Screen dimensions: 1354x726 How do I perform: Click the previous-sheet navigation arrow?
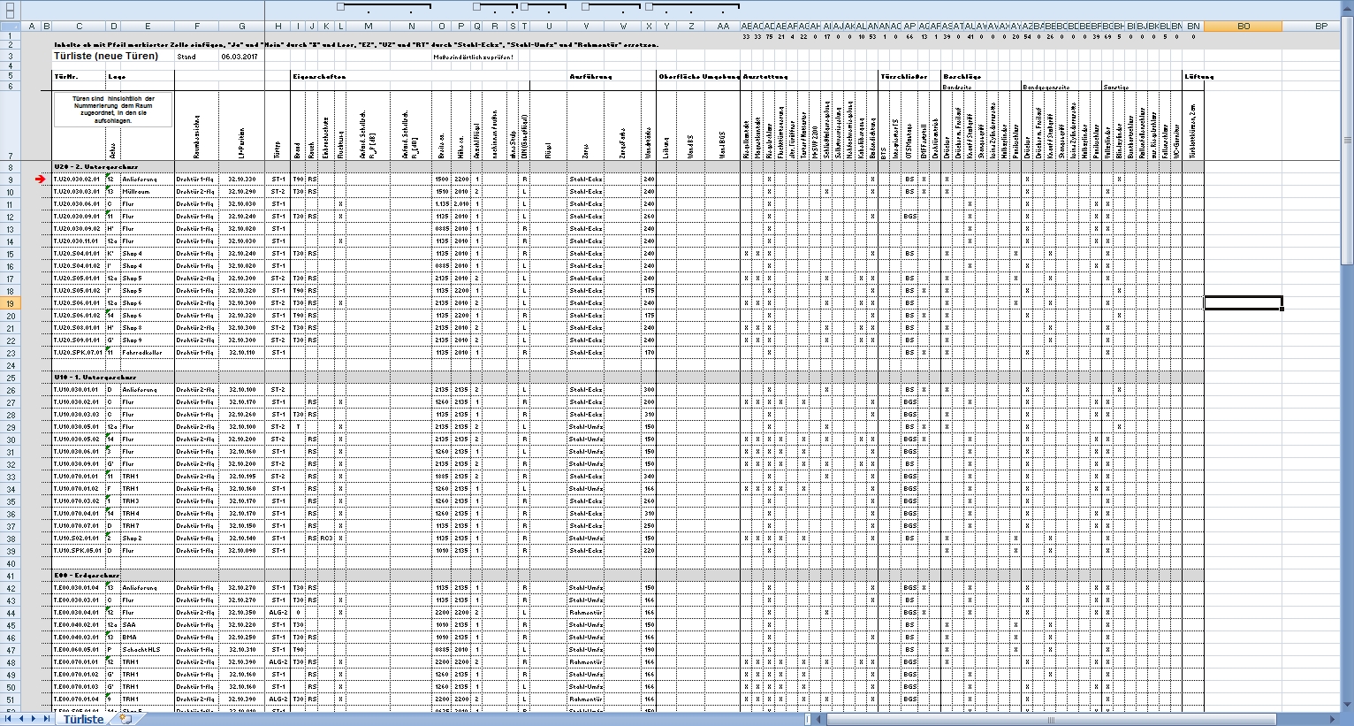(x=22, y=719)
